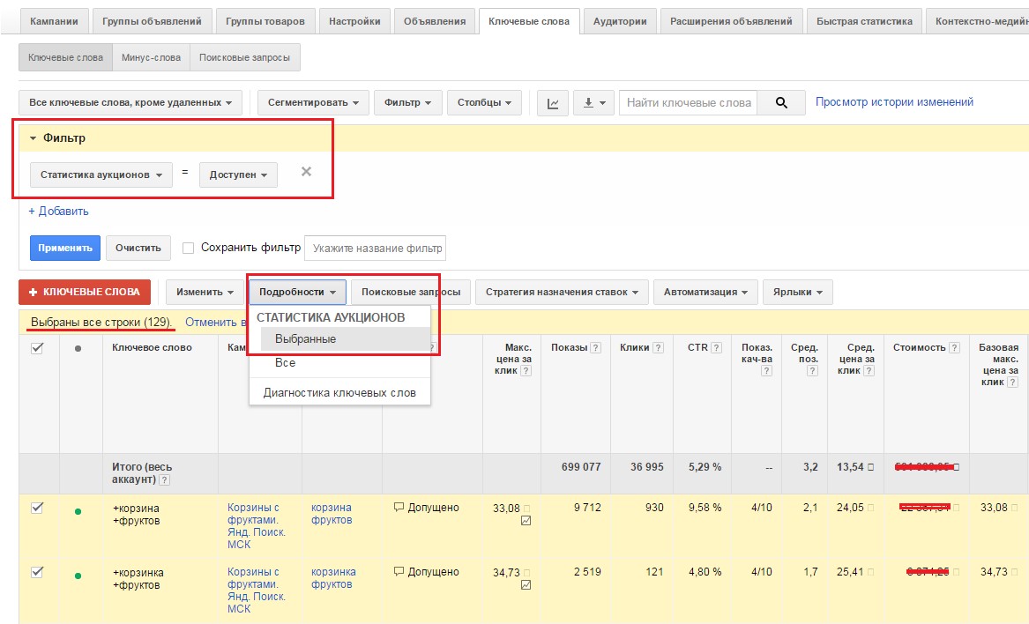Click help icon next to Клики column
This screenshot has width=1029, height=624.
tap(658, 348)
